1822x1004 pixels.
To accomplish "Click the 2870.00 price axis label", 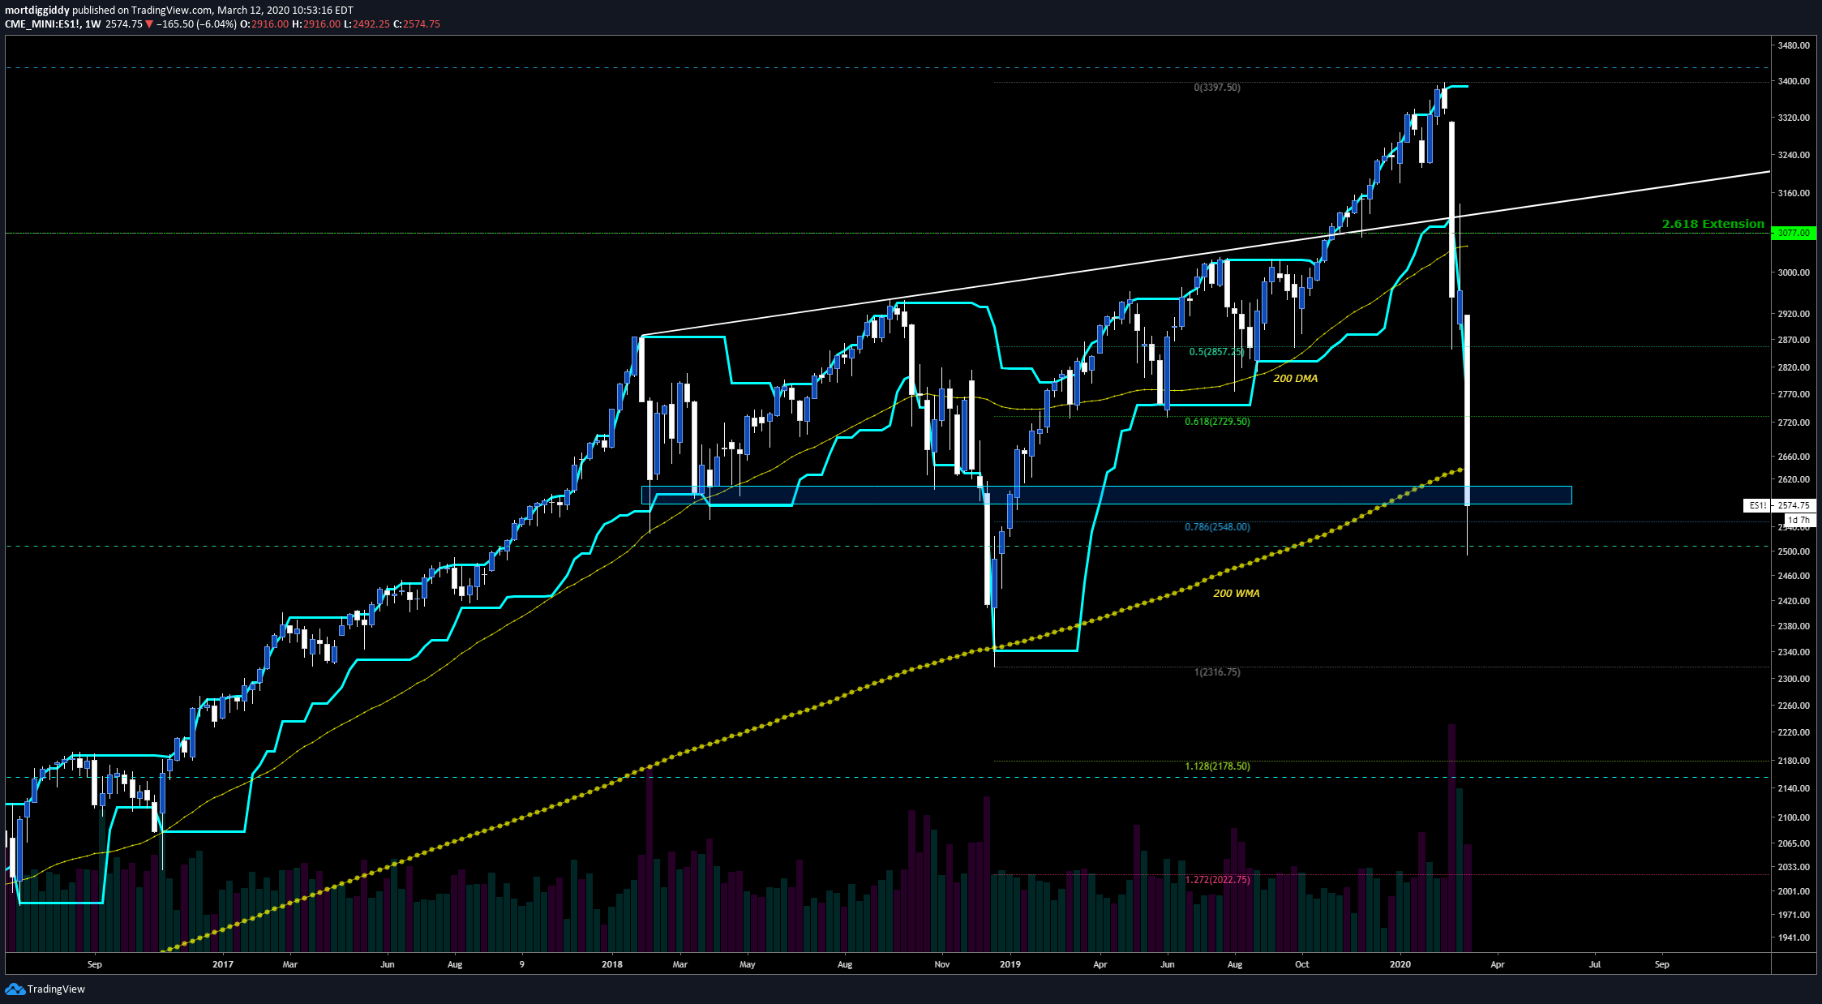I will point(1794,340).
